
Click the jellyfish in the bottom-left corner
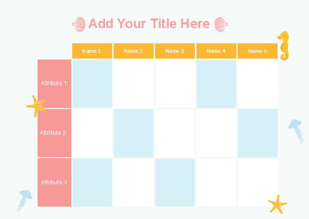24,198
